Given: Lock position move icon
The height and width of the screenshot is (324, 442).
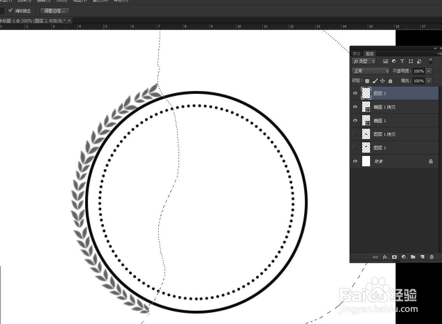Looking at the screenshot, I should pos(383,81).
